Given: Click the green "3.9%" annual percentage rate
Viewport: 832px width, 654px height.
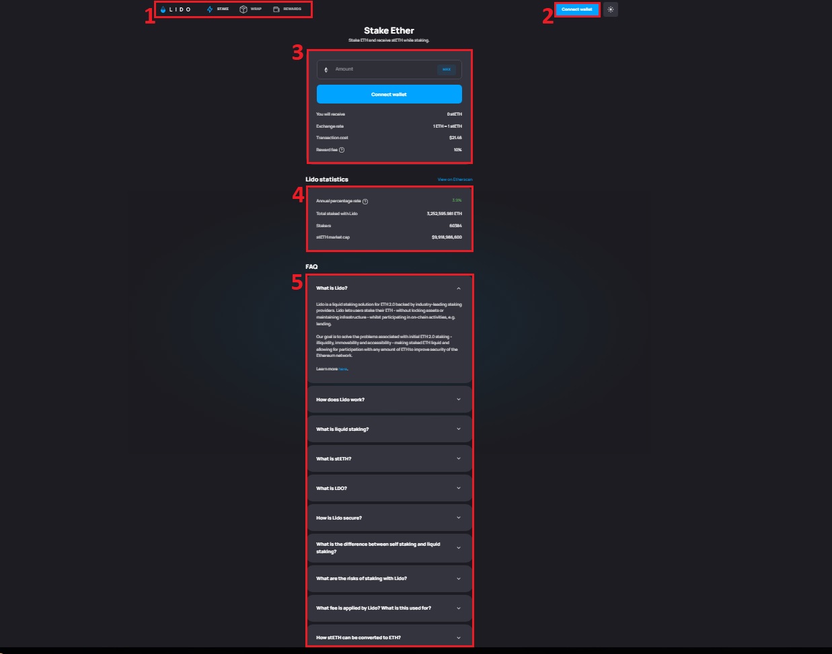Looking at the screenshot, I should coord(457,200).
